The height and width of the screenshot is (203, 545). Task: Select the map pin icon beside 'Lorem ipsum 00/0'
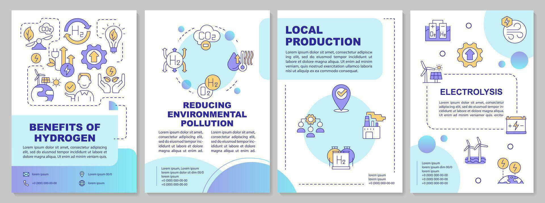(82, 174)
